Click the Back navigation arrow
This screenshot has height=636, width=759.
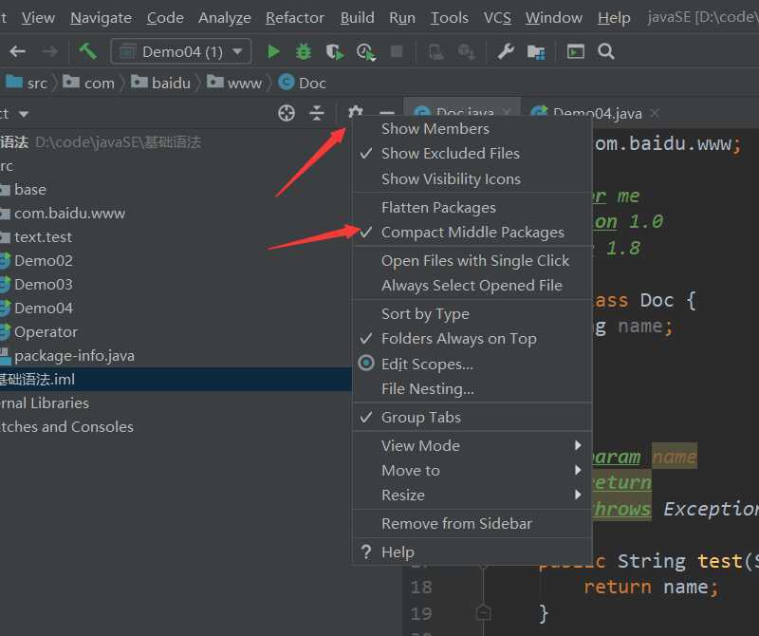click(17, 51)
